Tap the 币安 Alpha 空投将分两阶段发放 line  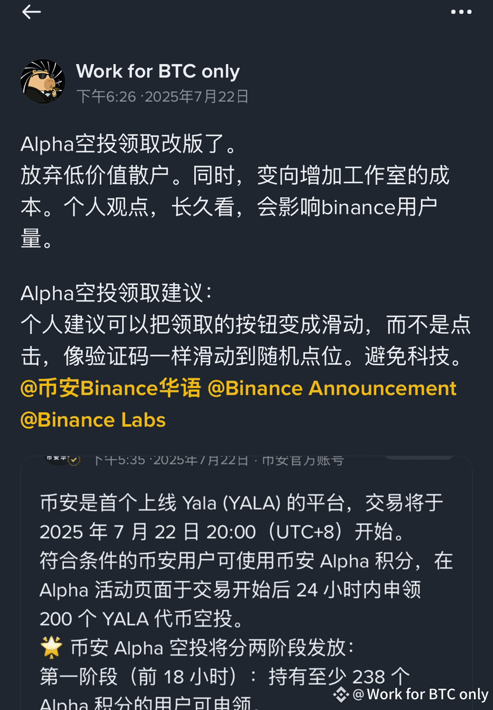tap(213, 647)
